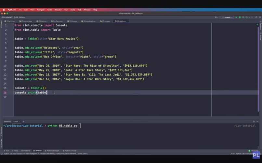Click the cursor position indicator in status bar
This screenshot has width=262, height=163.
(x=233, y=154)
